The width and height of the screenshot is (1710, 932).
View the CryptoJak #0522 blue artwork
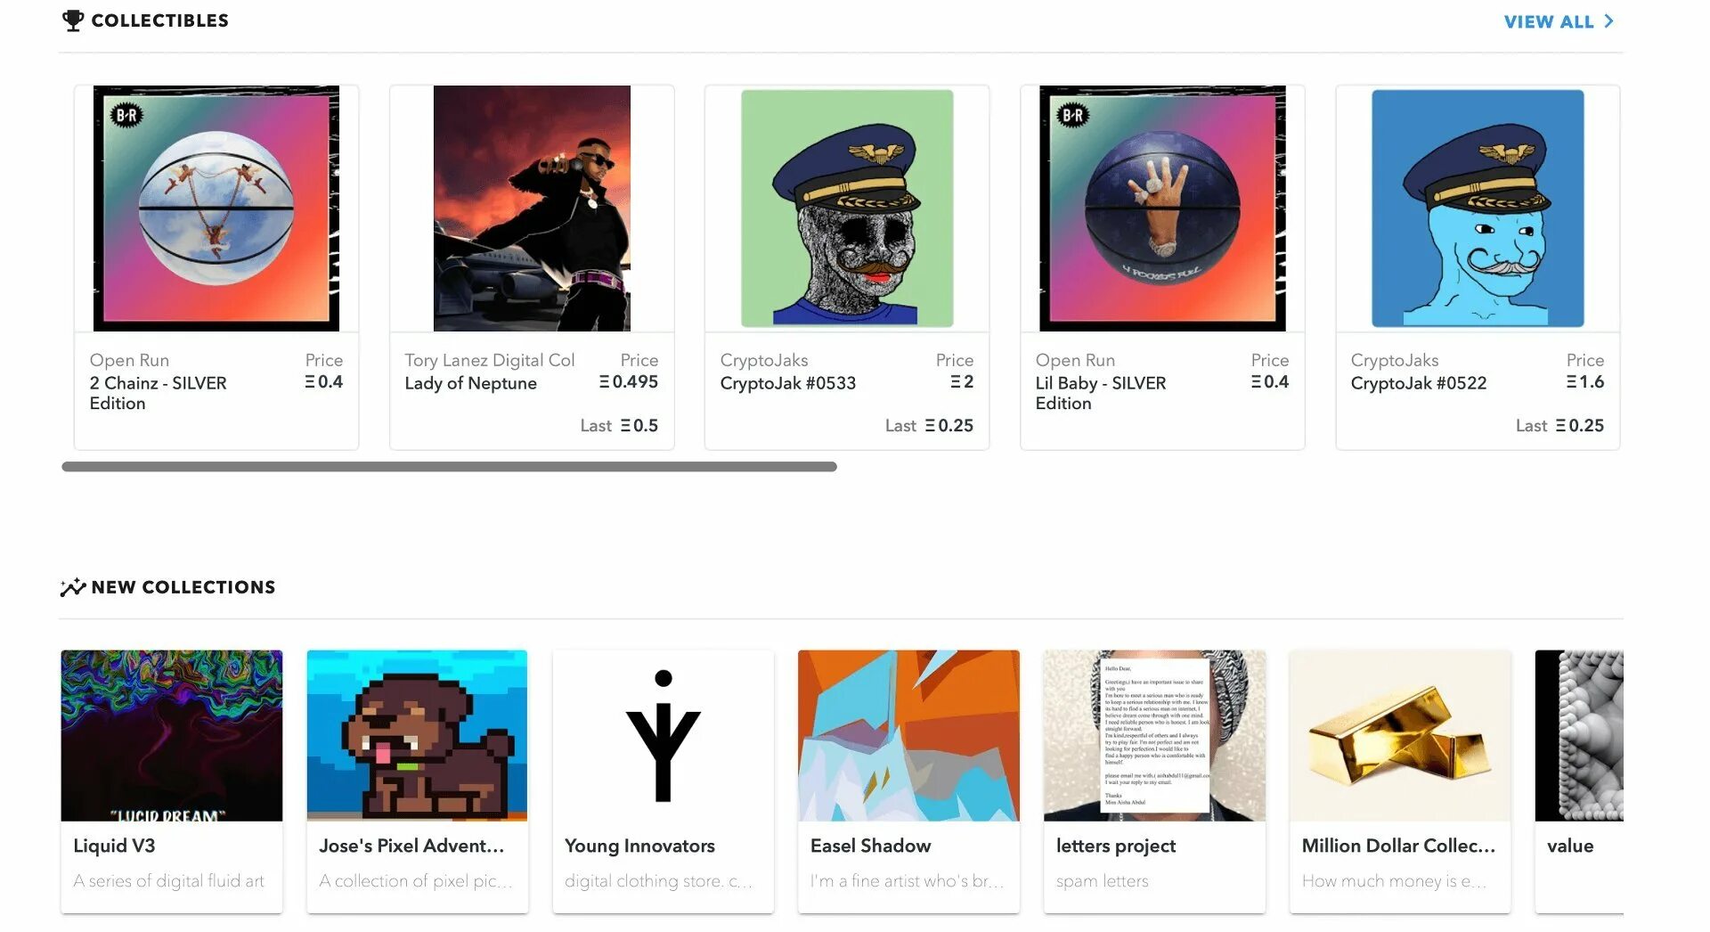(1478, 208)
